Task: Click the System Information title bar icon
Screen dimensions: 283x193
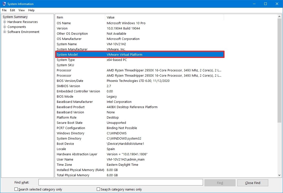Action: [3, 4]
